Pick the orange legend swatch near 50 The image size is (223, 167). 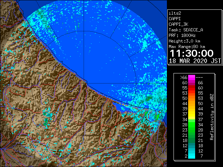click(192, 98)
